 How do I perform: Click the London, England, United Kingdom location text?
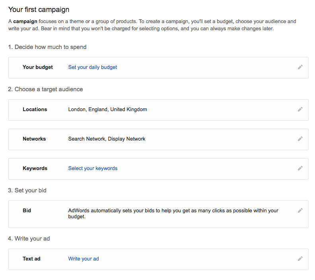[x=107, y=110]
